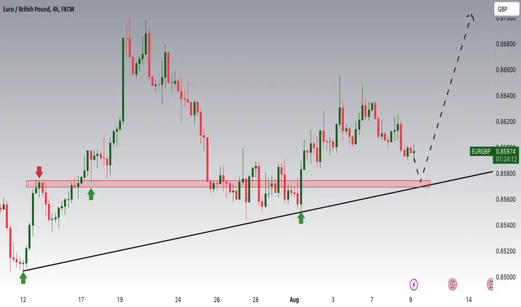Click the date label 28 on the time axis
The width and height of the screenshot is (521, 307).
click(255, 300)
